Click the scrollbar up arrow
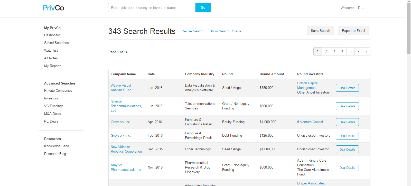The image size is (411, 186). coord(409,1)
